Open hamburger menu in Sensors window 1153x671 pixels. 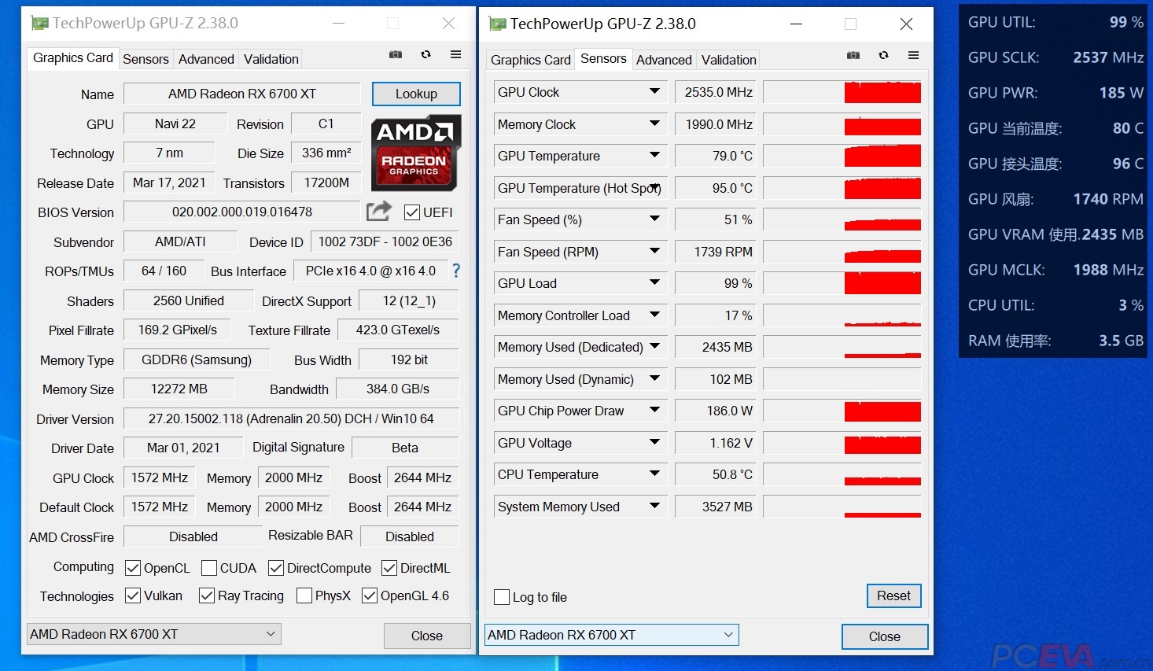pyautogui.click(x=913, y=55)
